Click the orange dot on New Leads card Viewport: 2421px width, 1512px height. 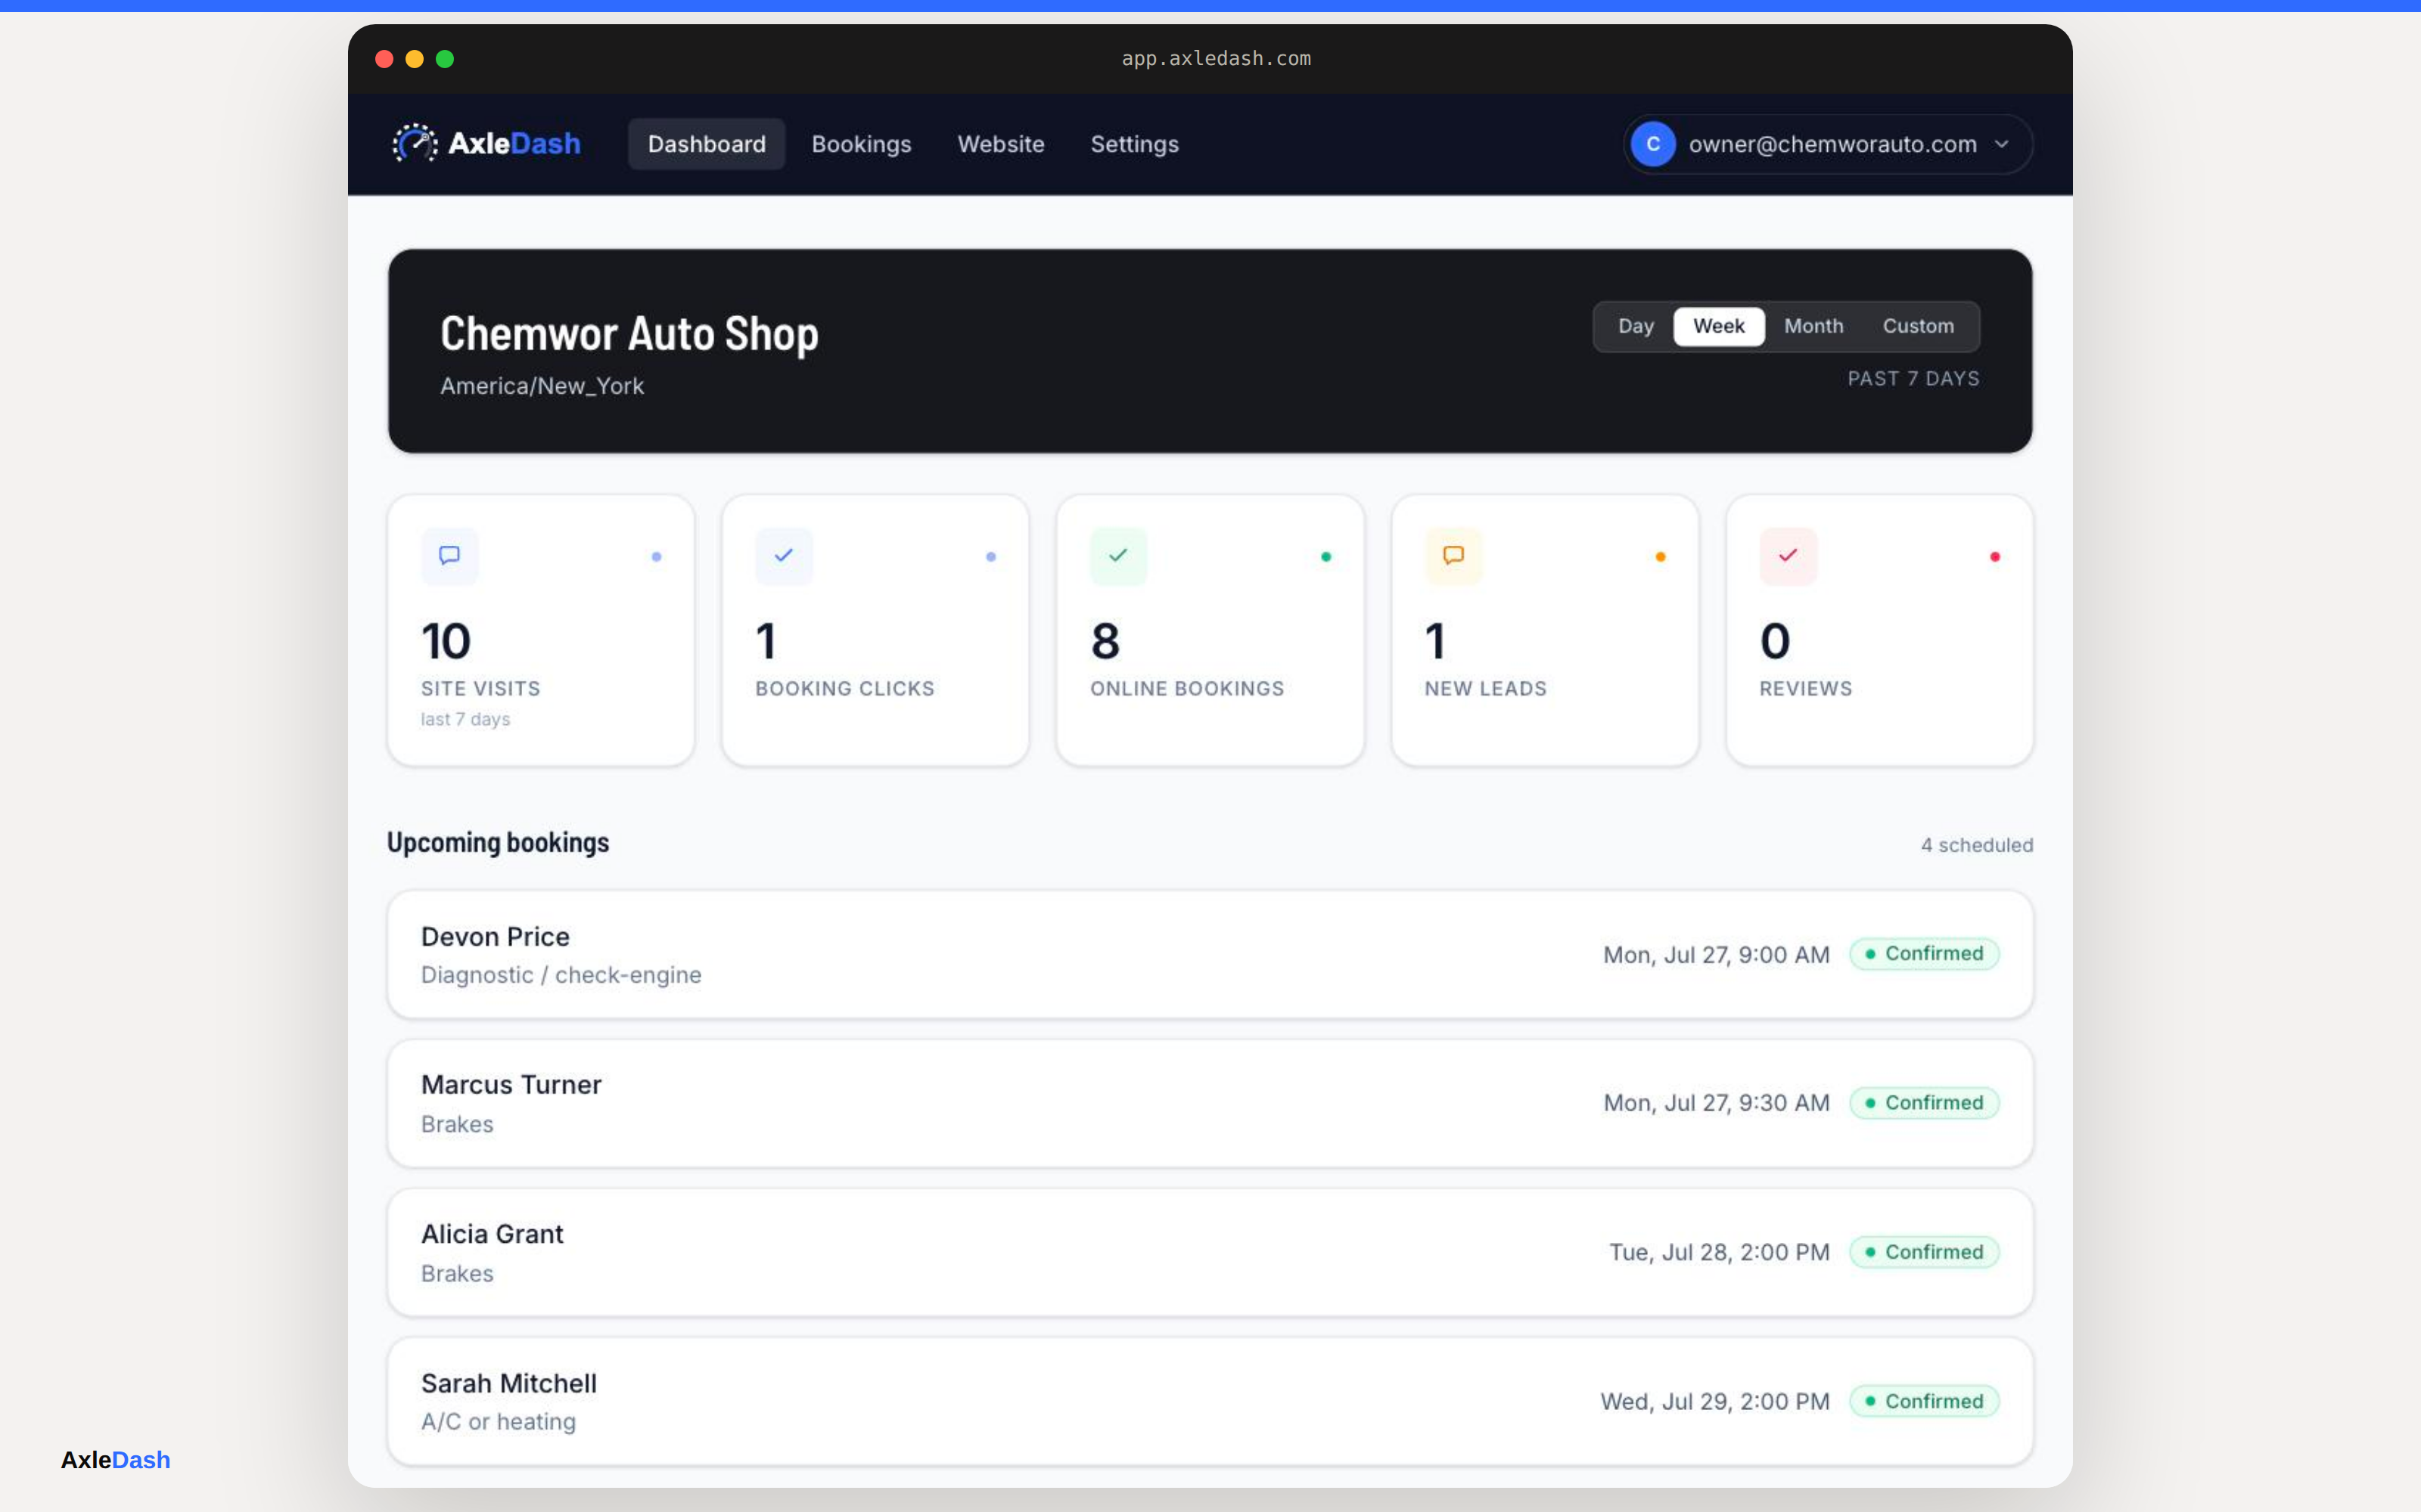[x=1661, y=557]
